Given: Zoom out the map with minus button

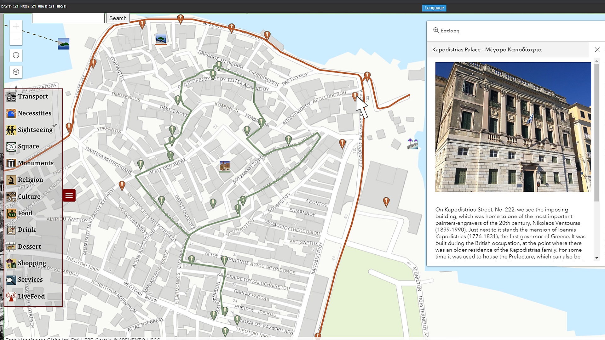Looking at the screenshot, I should 16,39.
